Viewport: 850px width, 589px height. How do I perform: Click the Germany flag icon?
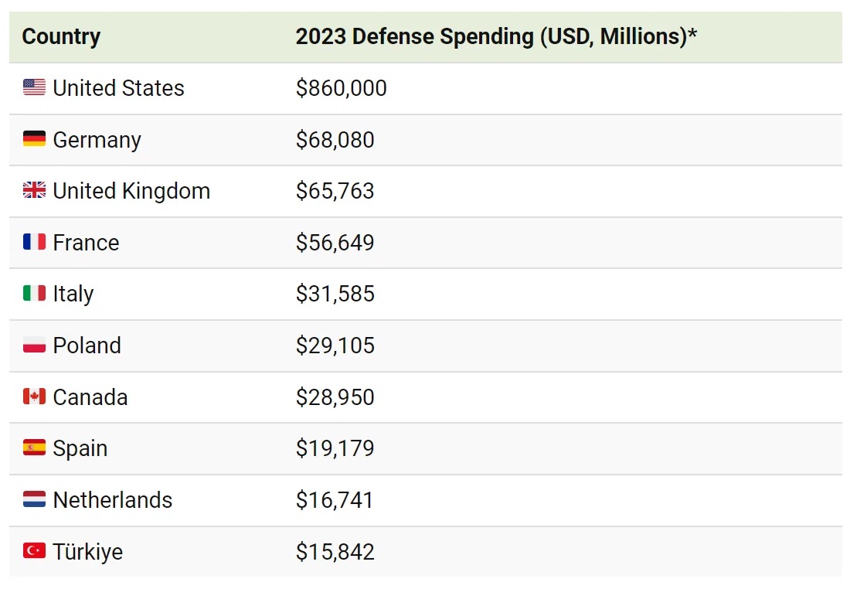34,139
